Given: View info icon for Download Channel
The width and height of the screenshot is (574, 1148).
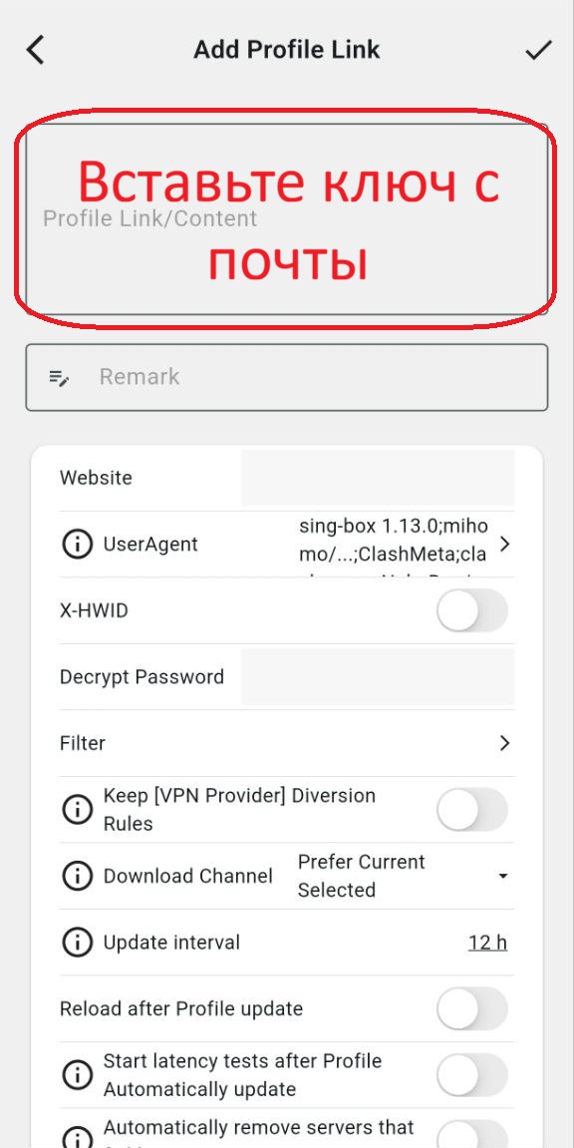Looking at the screenshot, I should coord(77,877).
